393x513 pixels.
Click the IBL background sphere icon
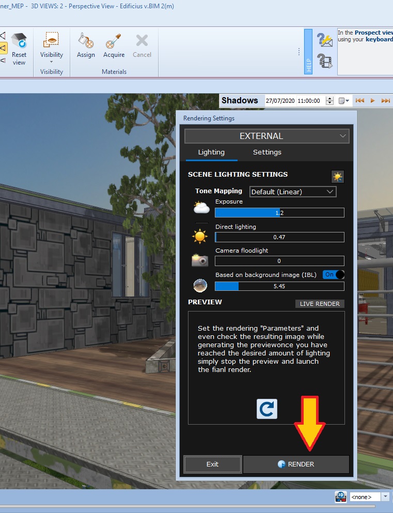pyautogui.click(x=200, y=286)
